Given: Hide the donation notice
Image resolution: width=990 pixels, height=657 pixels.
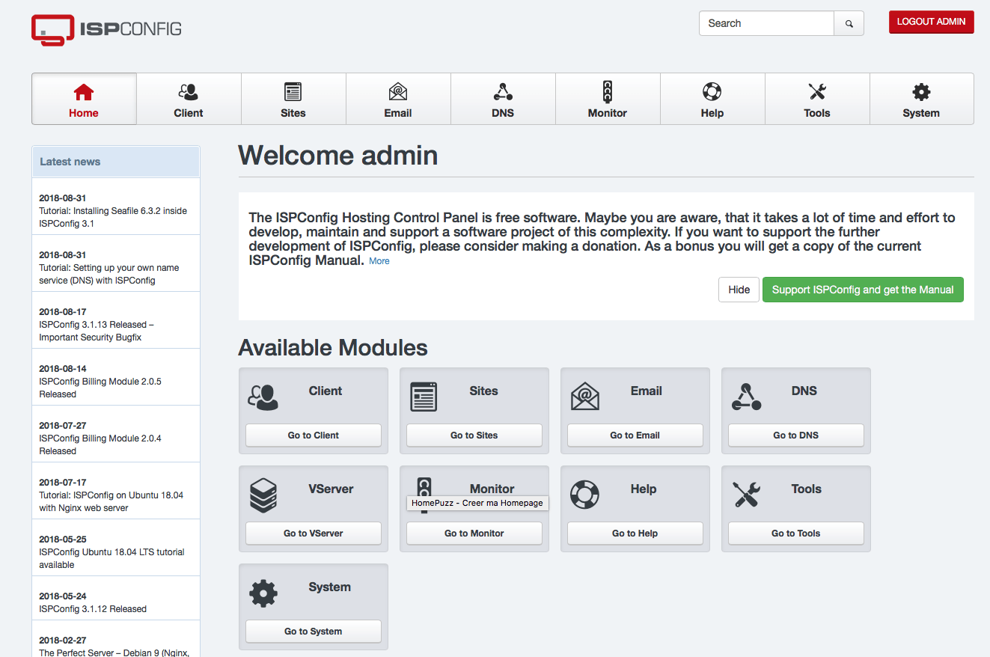Looking at the screenshot, I should (739, 290).
